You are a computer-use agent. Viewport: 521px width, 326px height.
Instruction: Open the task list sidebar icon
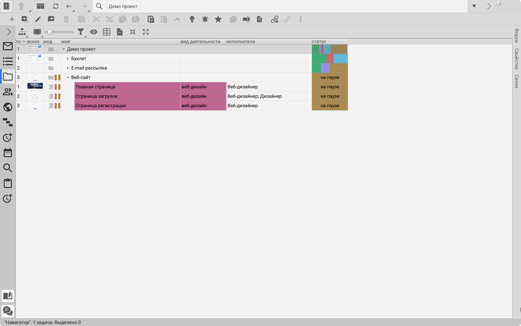pyautogui.click(x=8, y=61)
